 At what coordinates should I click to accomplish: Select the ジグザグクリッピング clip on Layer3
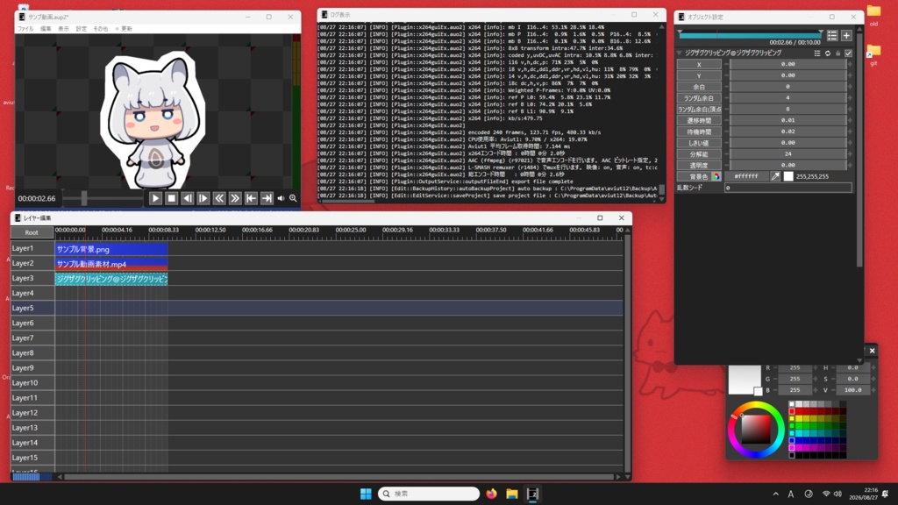pos(111,279)
